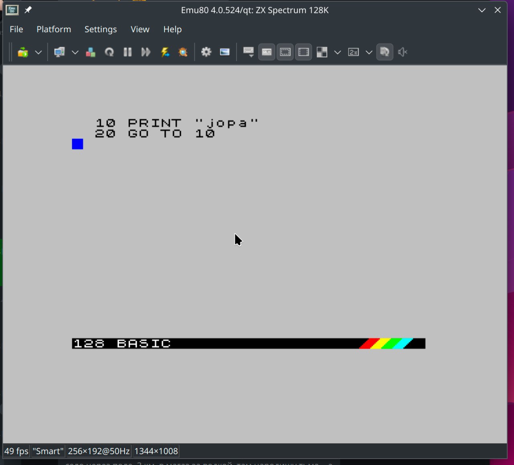The image size is (514, 465).
Task: Open the Platform menu
Action: click(x=54, y=29)
